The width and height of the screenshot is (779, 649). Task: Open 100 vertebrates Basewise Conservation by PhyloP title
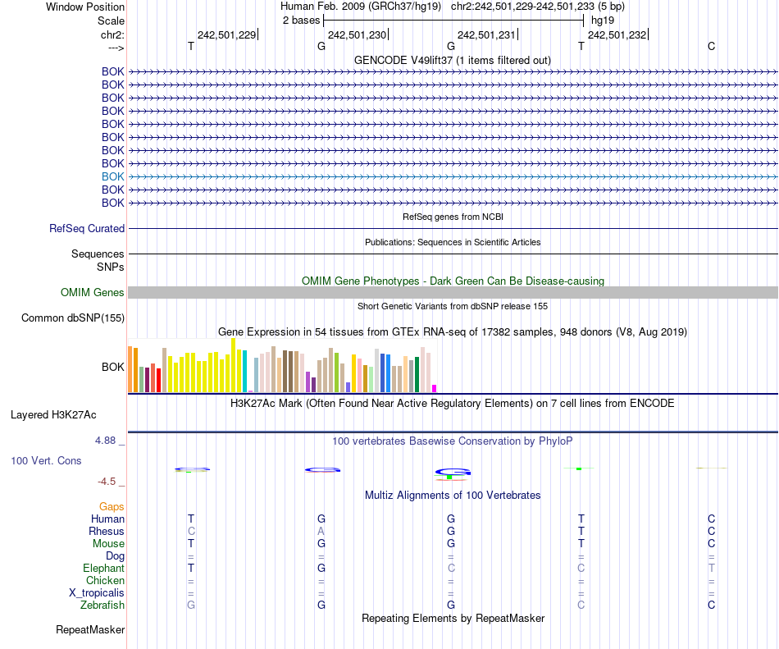[x=453, y=441]
